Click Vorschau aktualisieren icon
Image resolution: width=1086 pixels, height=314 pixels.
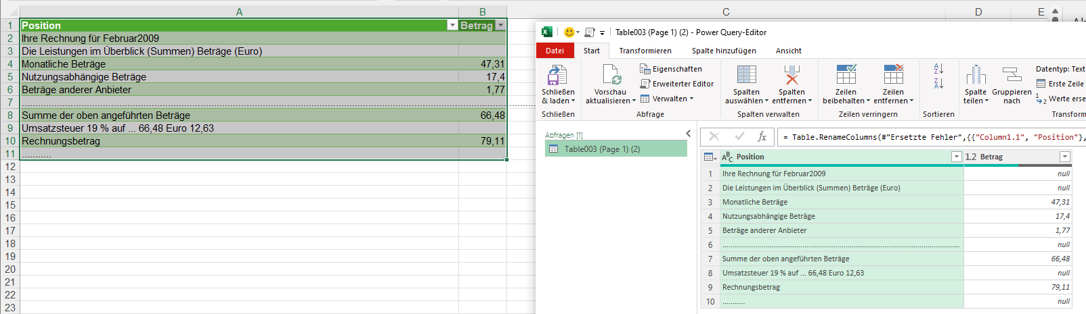[x=611, y=76]
